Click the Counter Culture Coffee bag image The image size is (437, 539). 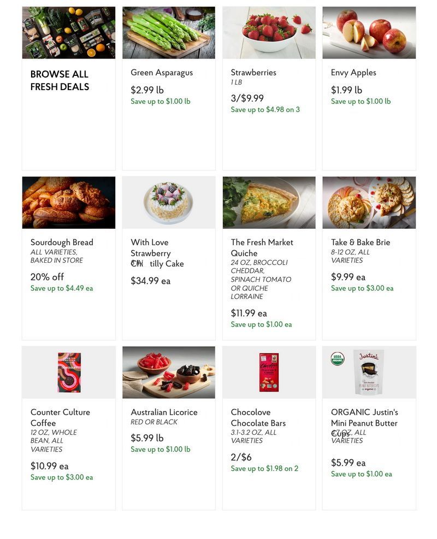tap(69, 372)
